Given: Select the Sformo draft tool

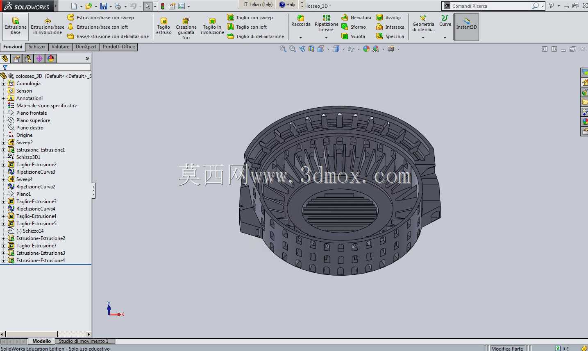Looking at the screenshot, I should point(354,27).
